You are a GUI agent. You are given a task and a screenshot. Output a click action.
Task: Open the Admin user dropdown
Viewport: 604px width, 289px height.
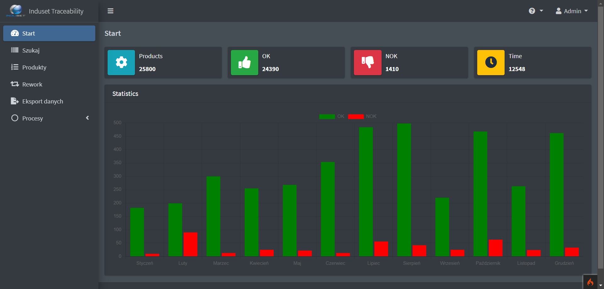coord(572,11)
